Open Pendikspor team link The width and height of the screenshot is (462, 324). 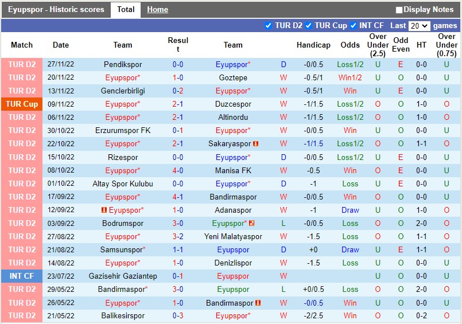pos(123,64)
